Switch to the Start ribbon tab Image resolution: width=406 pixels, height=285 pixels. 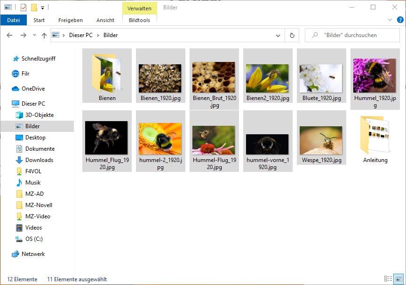39,20
